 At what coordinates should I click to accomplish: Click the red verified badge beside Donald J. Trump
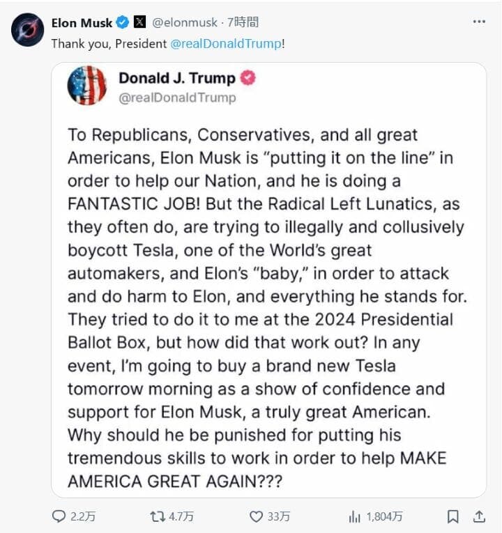click(x=248, y=78)
